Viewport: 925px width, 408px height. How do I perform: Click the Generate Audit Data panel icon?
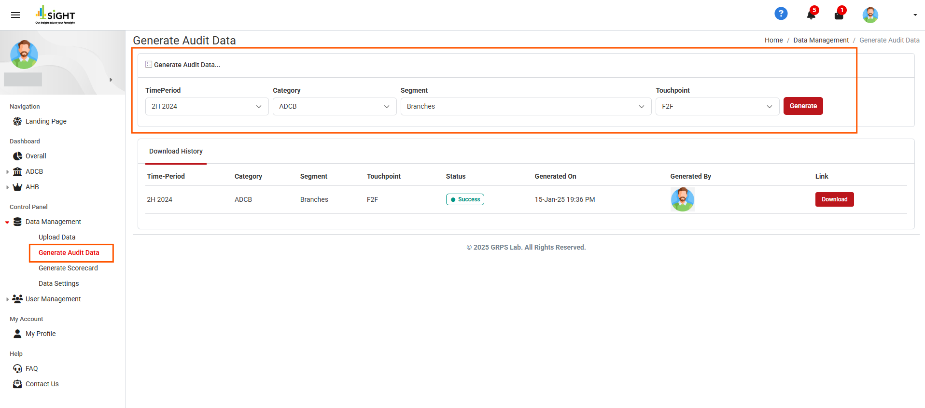coord(149,64)
